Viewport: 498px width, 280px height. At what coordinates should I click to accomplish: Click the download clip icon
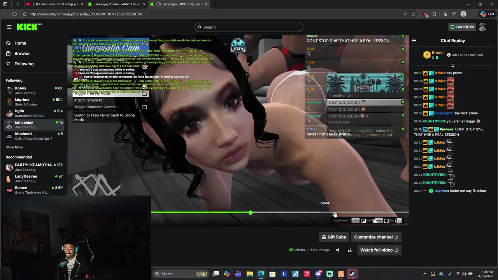tap(350, 250)
